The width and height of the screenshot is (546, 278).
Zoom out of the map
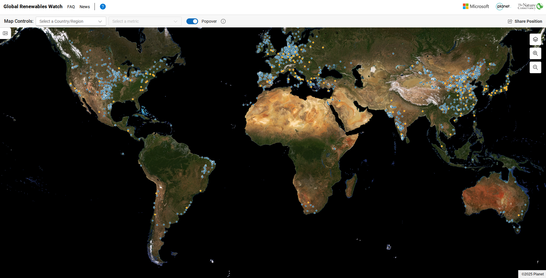(x=535, y=67)
